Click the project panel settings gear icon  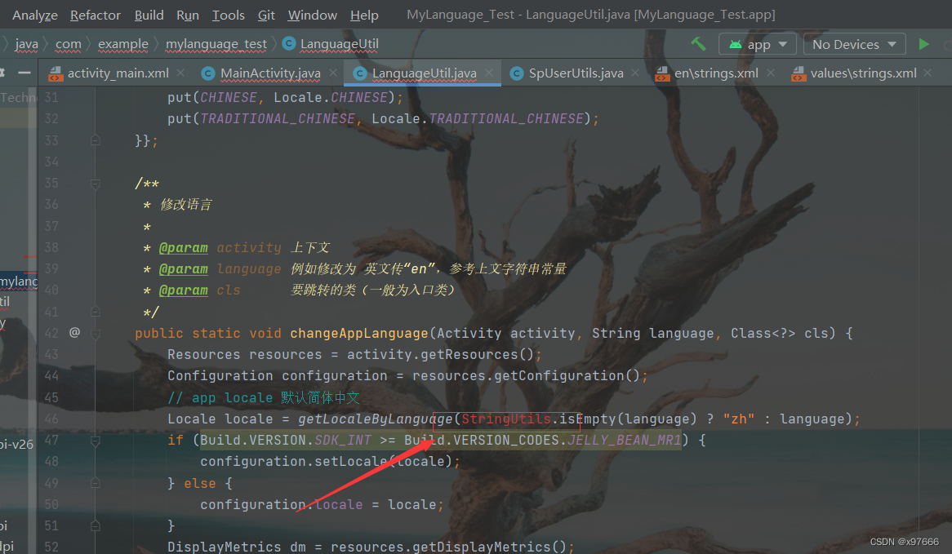tap(2, 73)
